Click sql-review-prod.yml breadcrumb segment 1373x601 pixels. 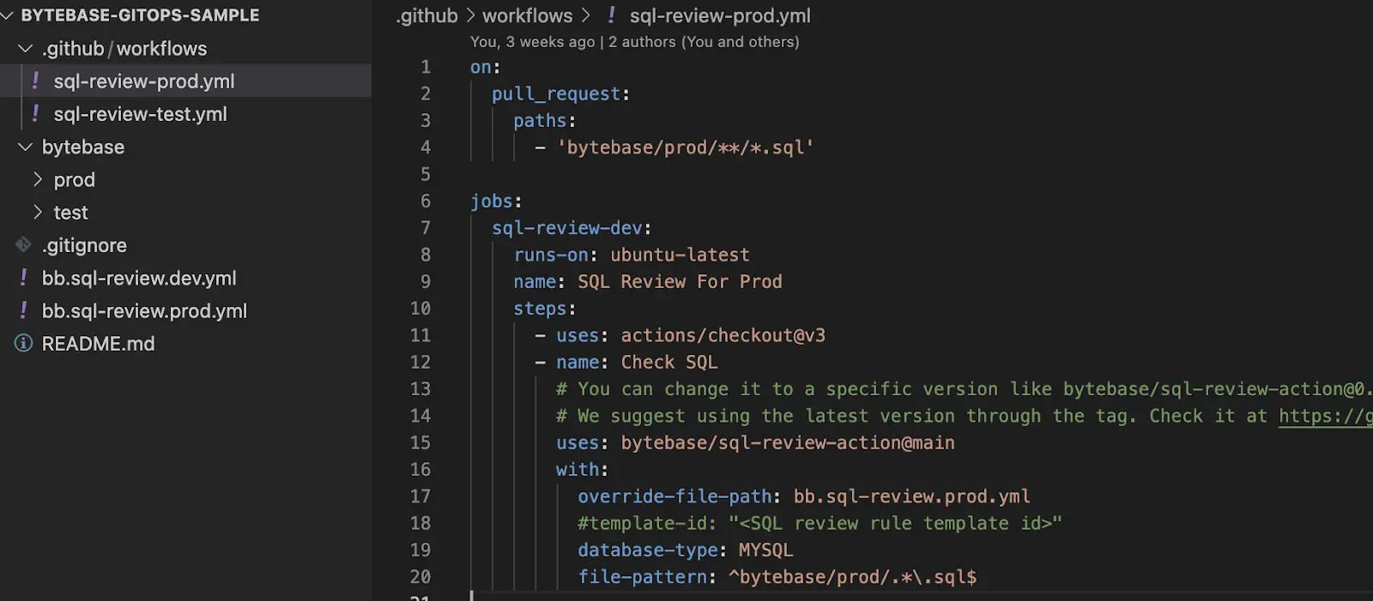point(720,15)
